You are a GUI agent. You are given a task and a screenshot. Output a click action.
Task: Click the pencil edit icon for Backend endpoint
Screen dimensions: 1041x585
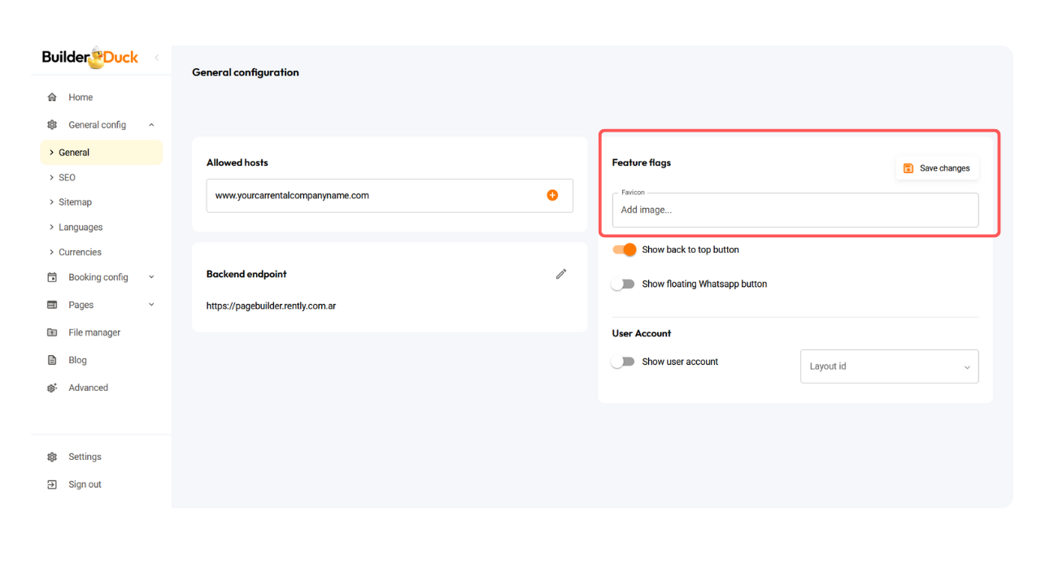coord(561,275)
